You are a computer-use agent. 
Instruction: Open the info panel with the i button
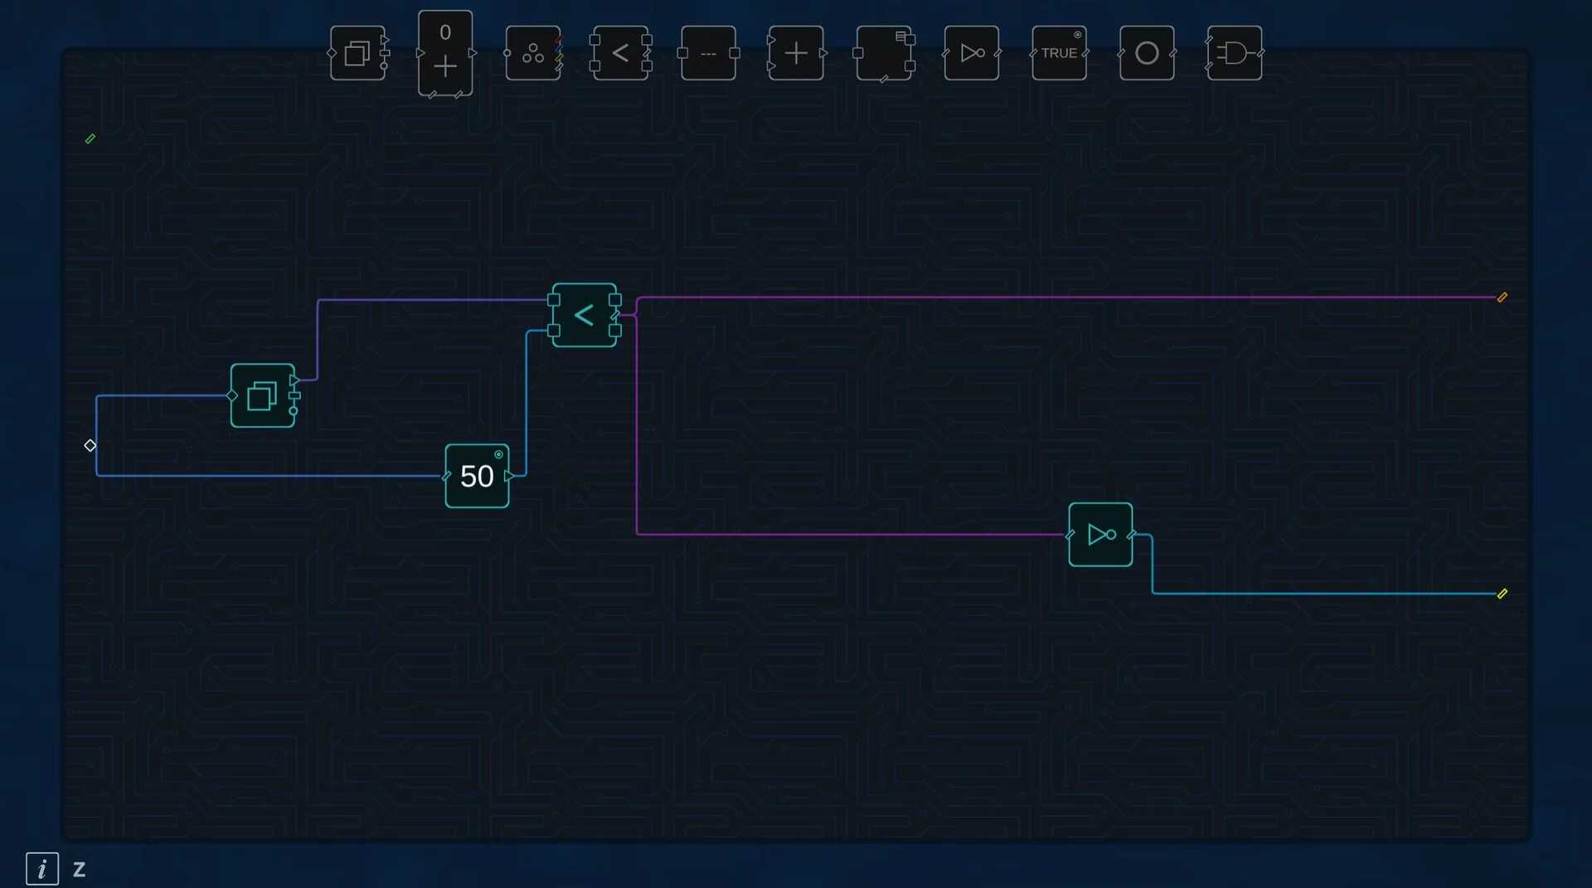pyautogui.click(x=42, y=869)
